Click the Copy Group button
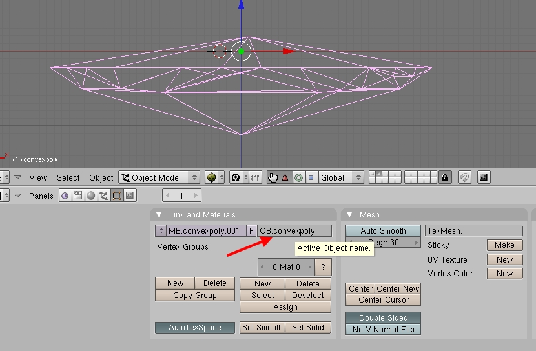 [195, 296]
